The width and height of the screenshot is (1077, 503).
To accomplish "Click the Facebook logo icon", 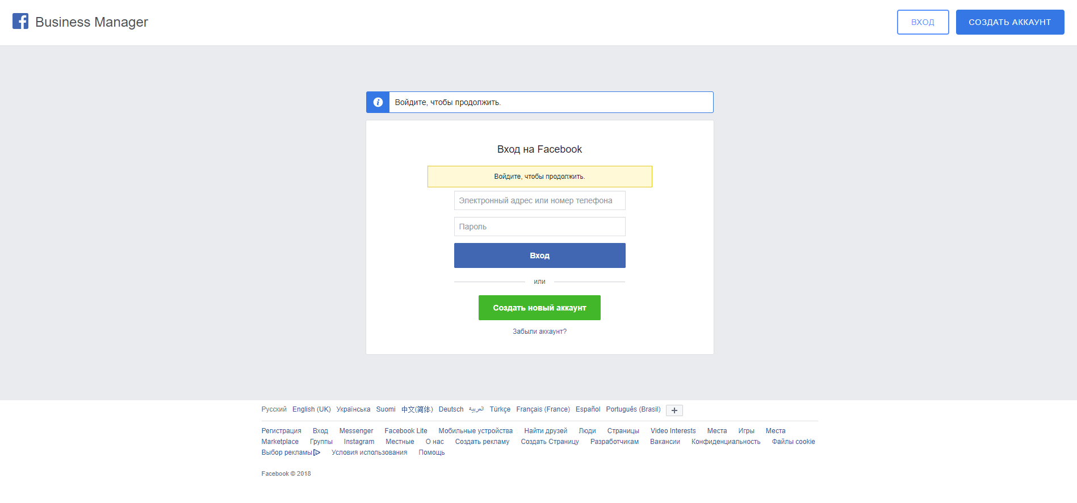I will coord(20,21).
